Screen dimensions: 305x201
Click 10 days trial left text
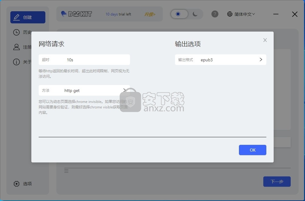118,14
